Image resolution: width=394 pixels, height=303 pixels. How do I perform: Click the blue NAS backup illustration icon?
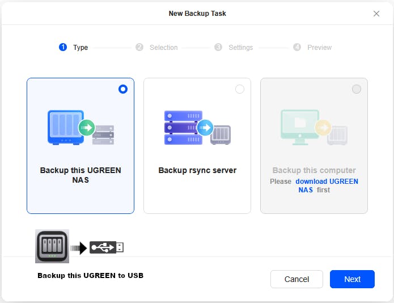pos(80,128)
